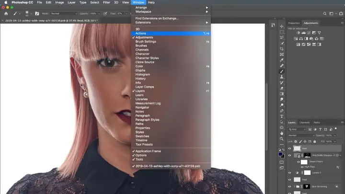Add a Color Balance adjustment

click(x=301, y=38)
